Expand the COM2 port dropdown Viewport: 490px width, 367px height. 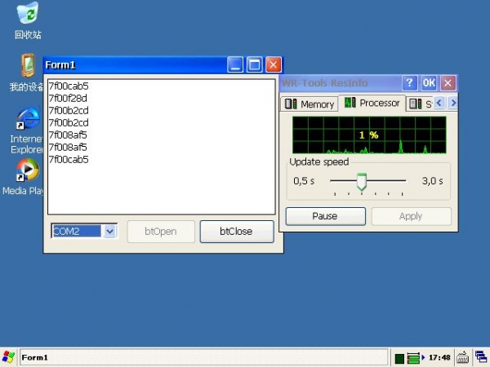(x=111, y=232)
